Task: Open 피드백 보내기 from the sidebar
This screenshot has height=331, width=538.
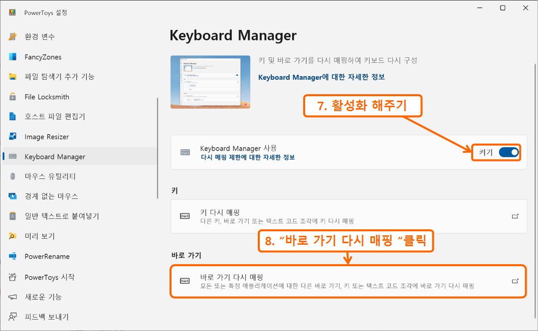Action: [44, 317]
